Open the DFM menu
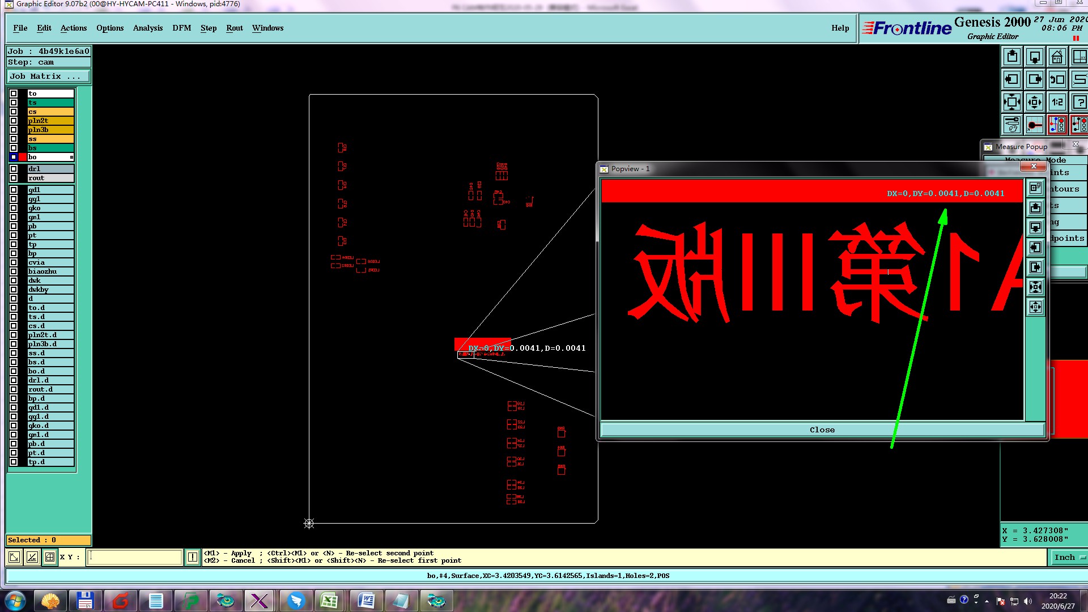 (x=181, y=28)
